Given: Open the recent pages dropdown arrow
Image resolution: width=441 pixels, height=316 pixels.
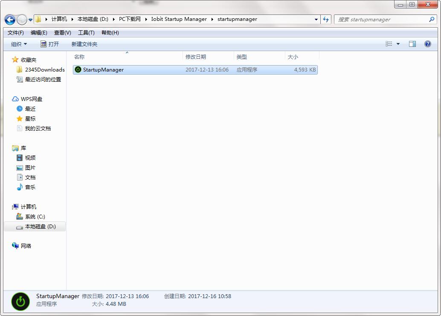Looking at the screenshot, I should coord(30,20).
